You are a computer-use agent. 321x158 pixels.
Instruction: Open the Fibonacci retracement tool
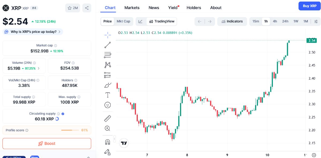tap(108, 55)
